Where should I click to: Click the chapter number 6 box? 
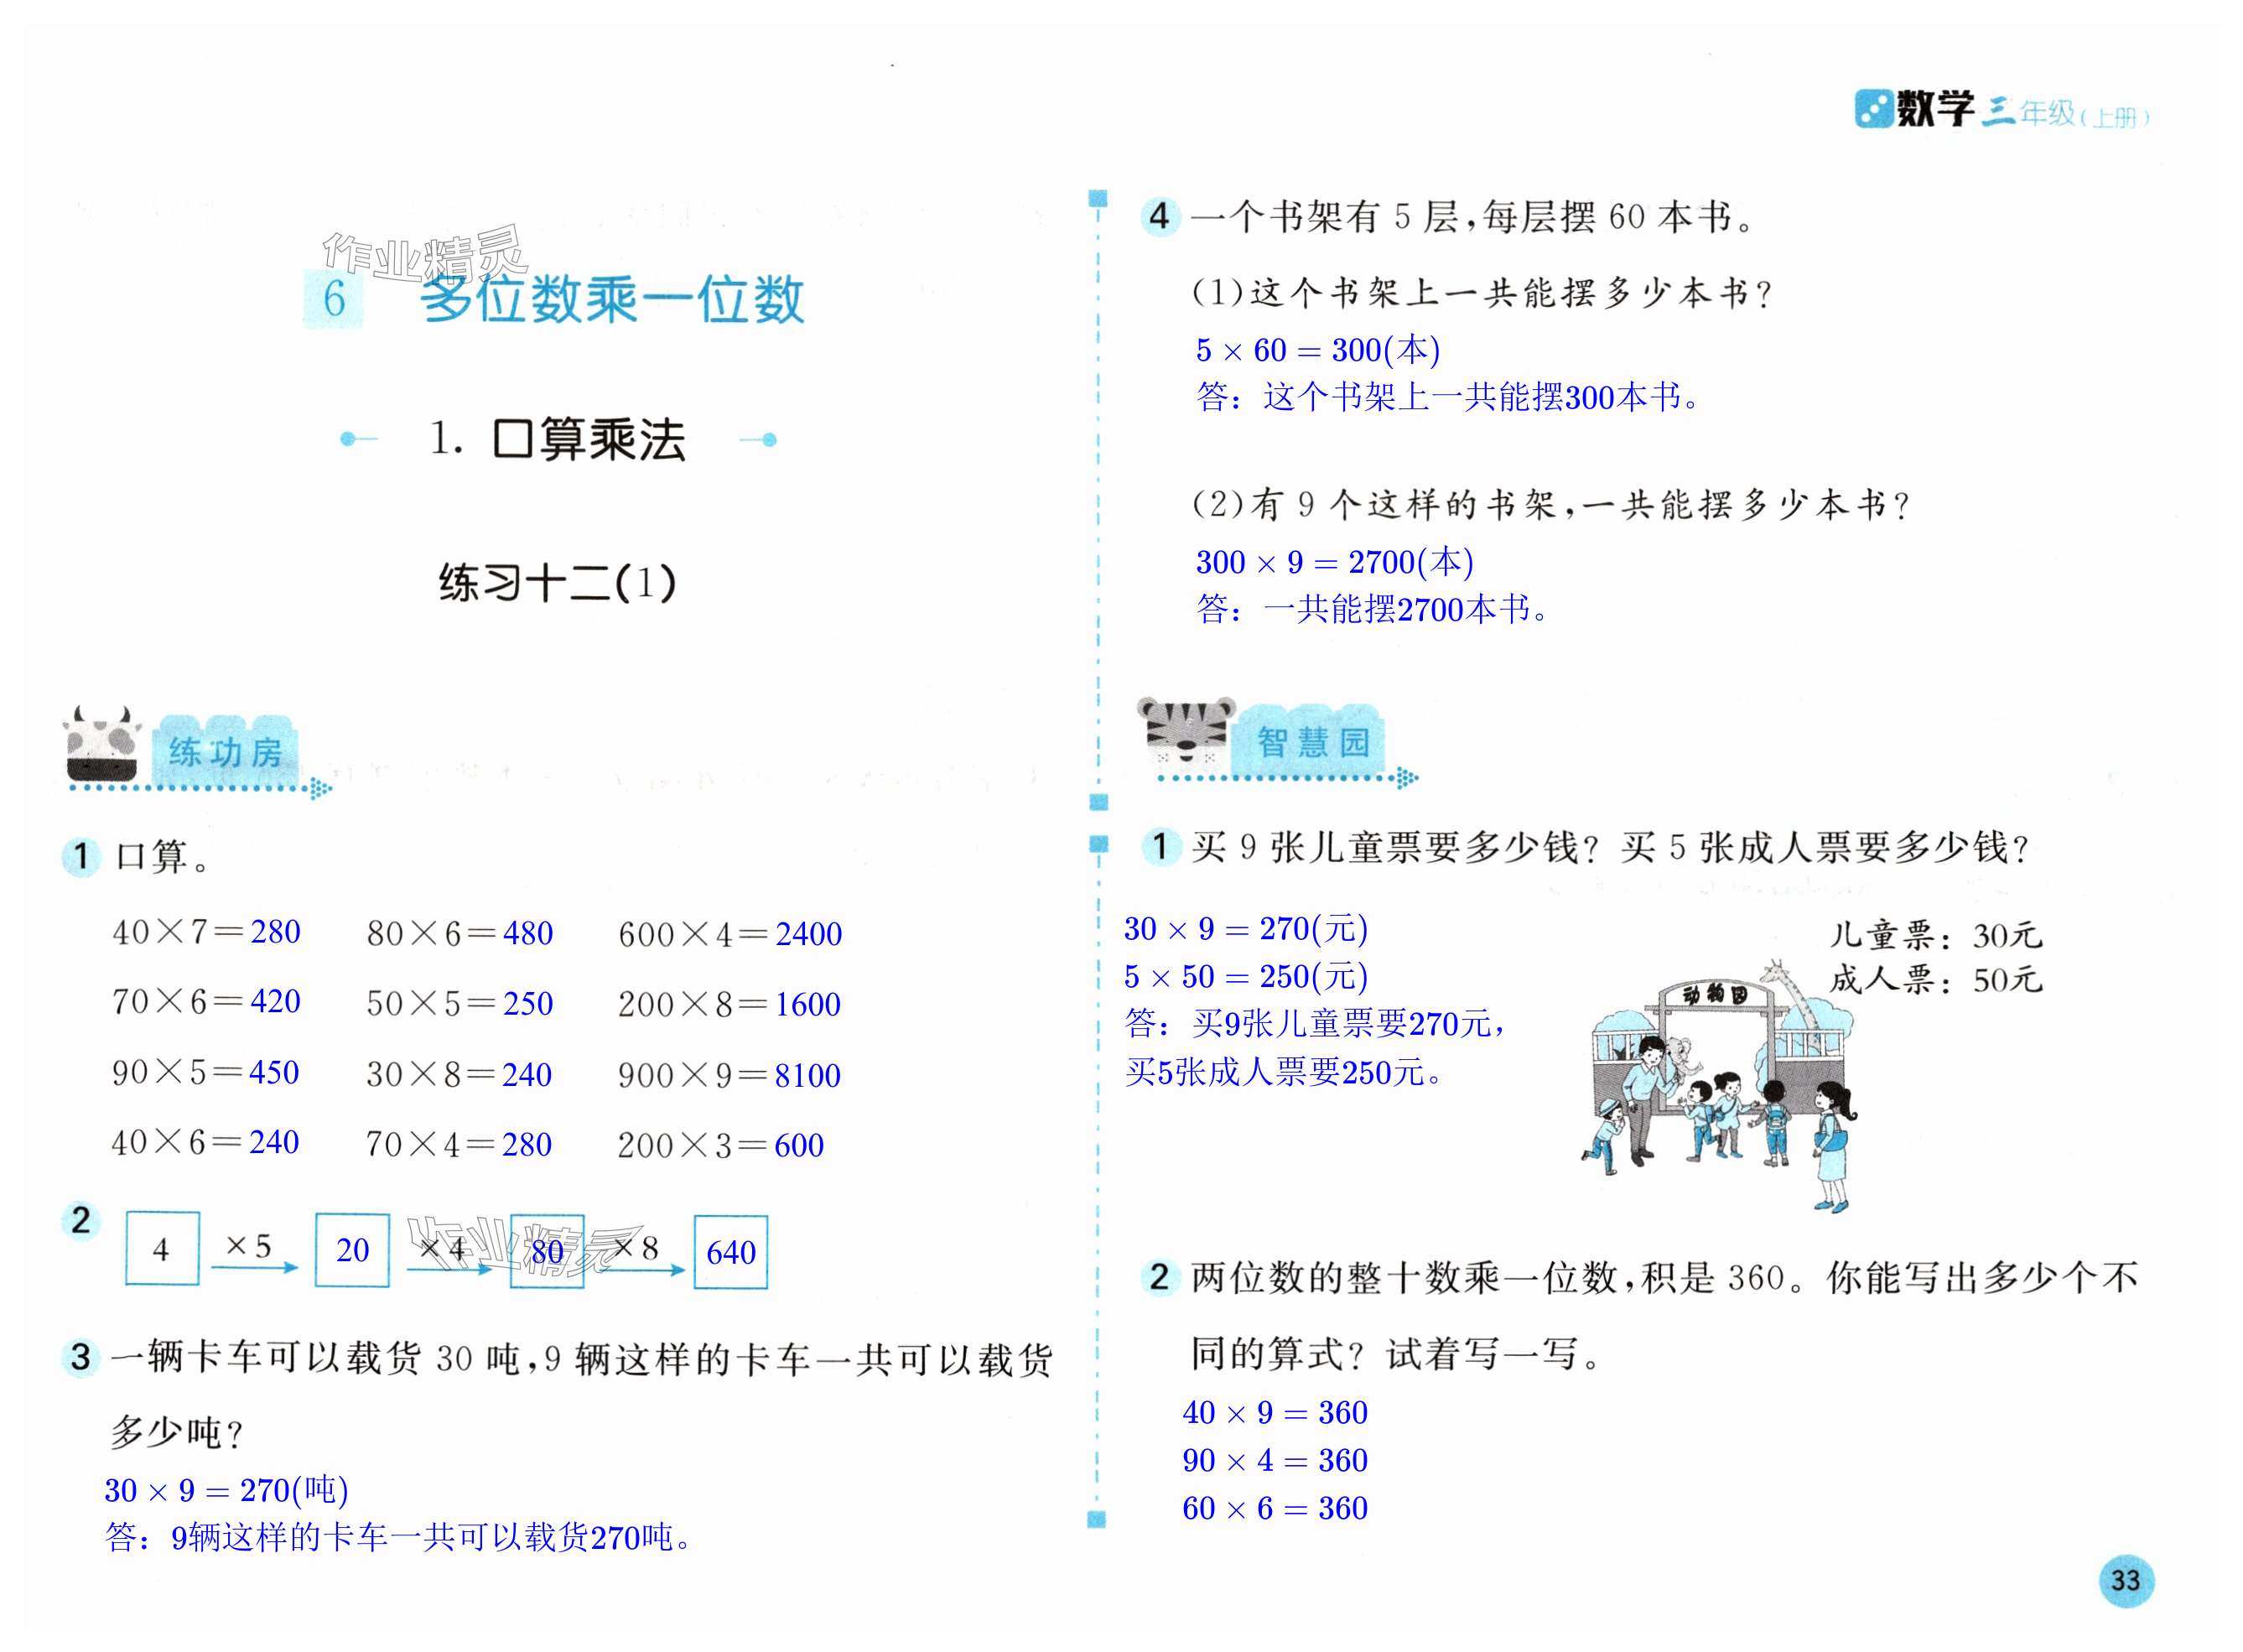[x=334, y=299]
